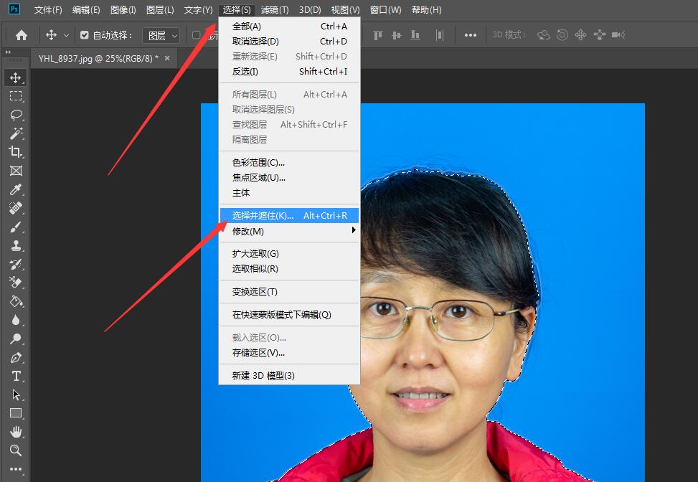Select the Zoom tool
Screen dimensions: 698x482
[x=16, y=450]
